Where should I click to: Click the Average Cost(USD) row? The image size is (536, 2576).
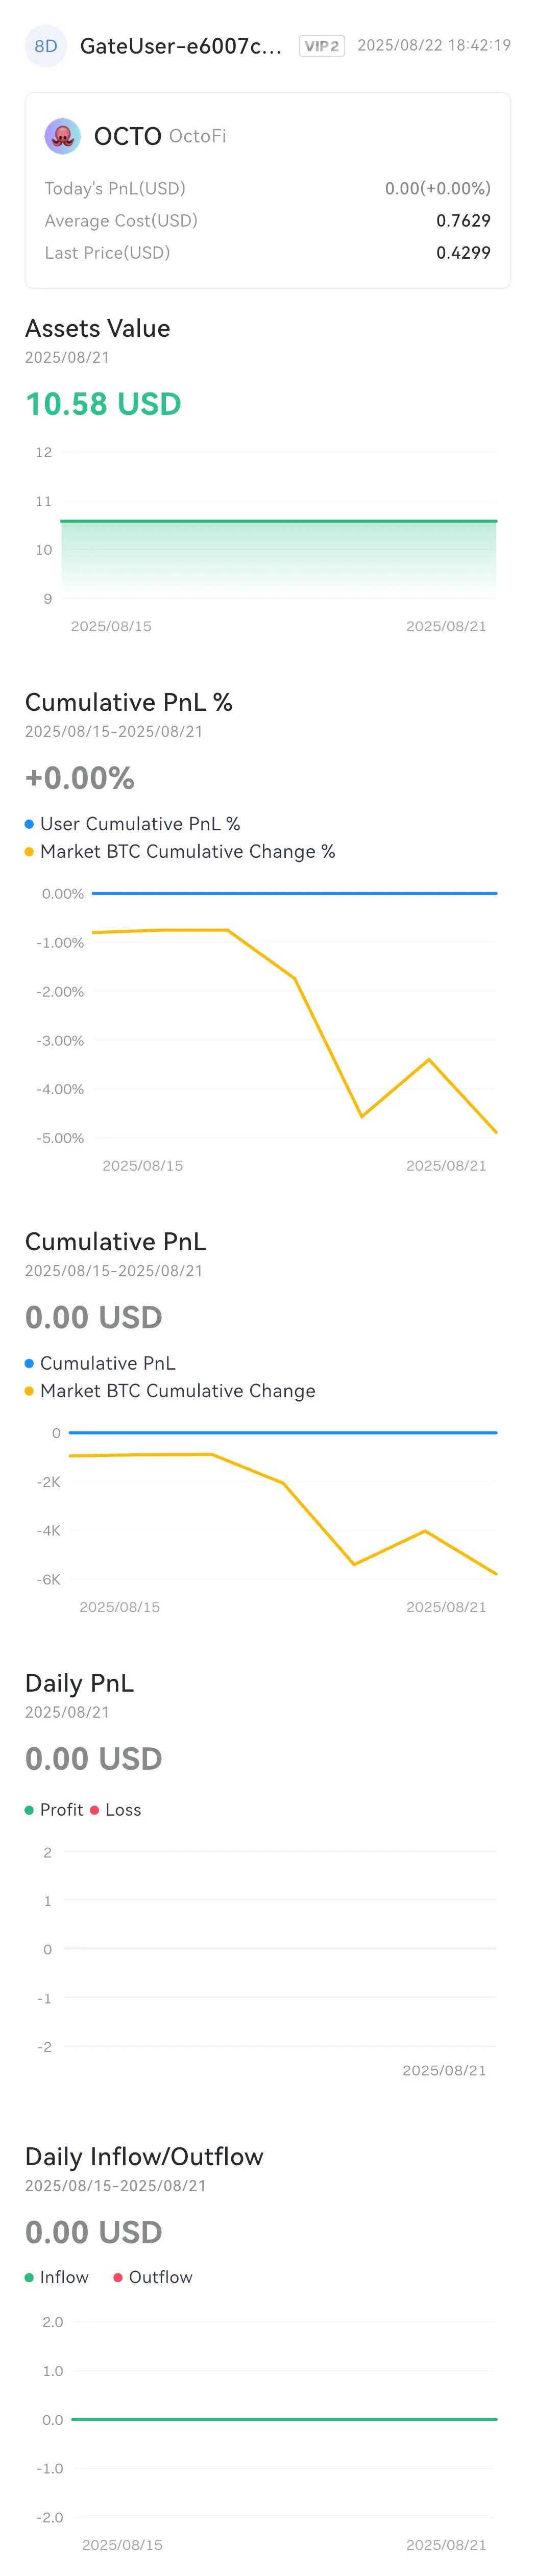267,221
